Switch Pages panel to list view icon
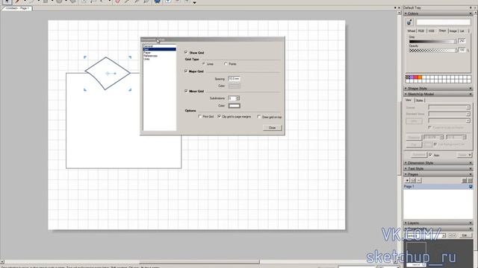This screenshot has width=478, height=268. [465, 180]
